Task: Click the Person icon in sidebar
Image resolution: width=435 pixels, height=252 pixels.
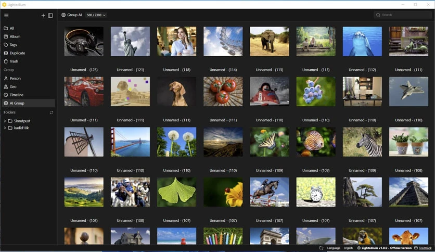Action: tap(6, 79)
